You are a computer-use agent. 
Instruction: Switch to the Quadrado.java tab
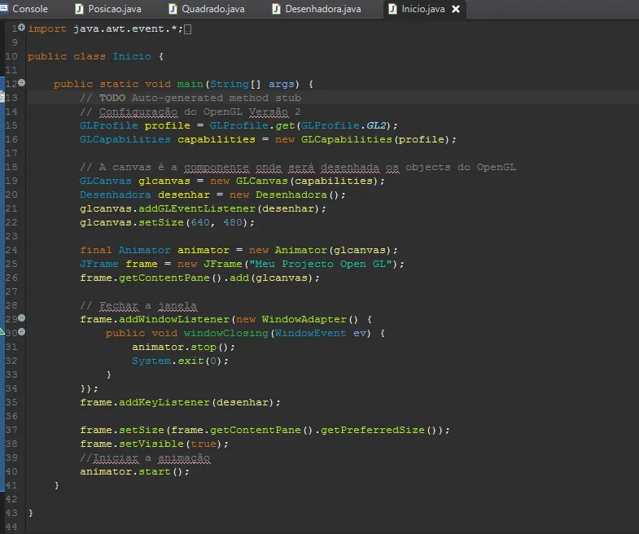[x=212, y=9]
